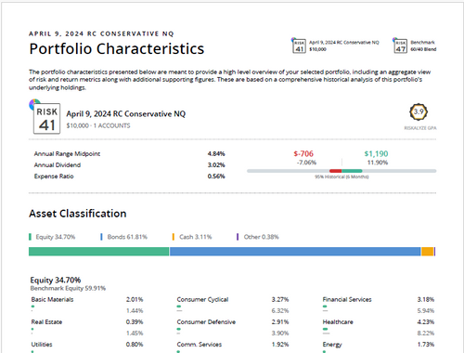Screen dimensions: 464x353
Task: Click the RISKALYZE GPA caption
Action: (x=420, y=128)
